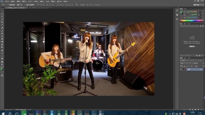205x115 pixels.
Task: Pick a color from spectrum ramp
Action: [192, 20]
